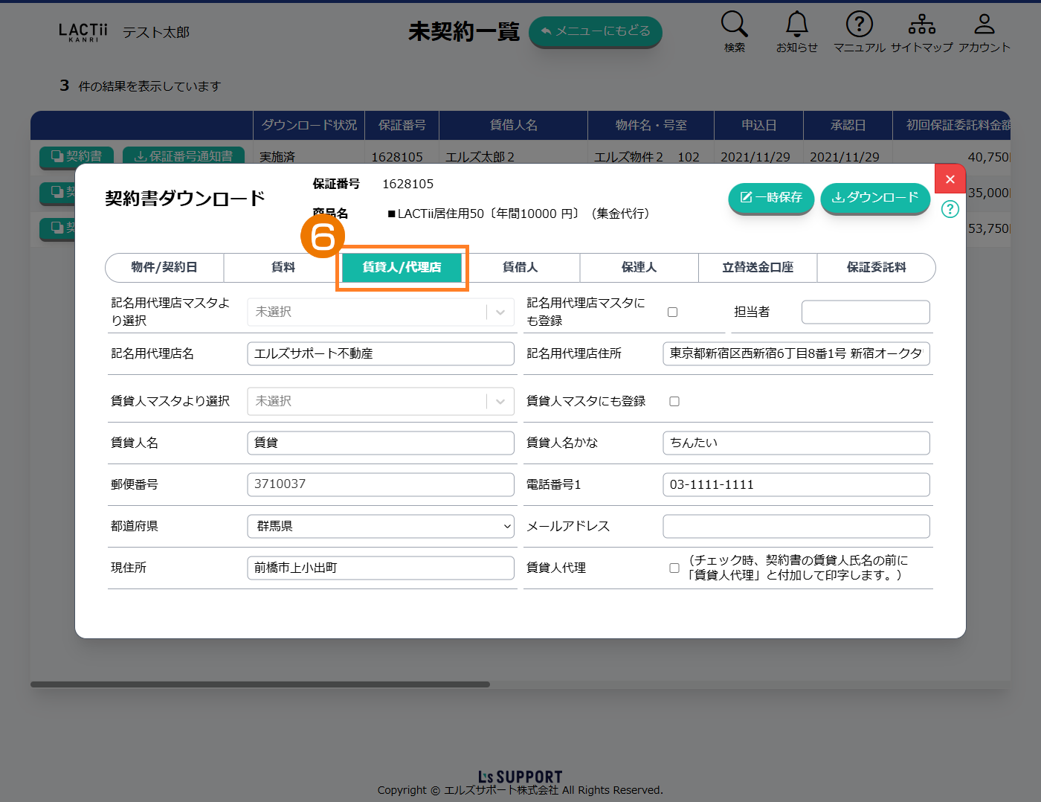The height and width of the screenshot is (802, 1041).
Task: Open the 都道府県 prefecture dropdown
Action: coord(381,526)
